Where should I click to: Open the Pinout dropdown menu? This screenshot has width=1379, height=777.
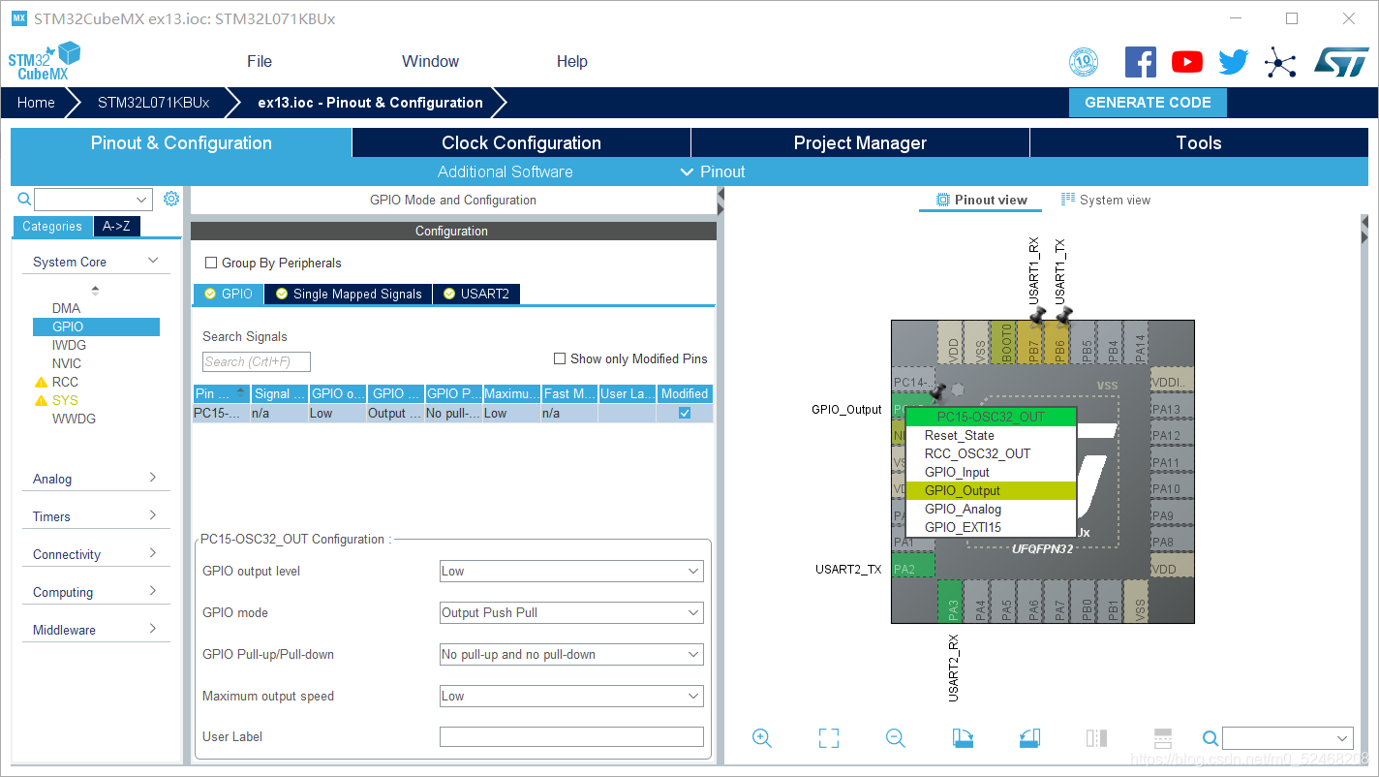(x=713, y=171)
